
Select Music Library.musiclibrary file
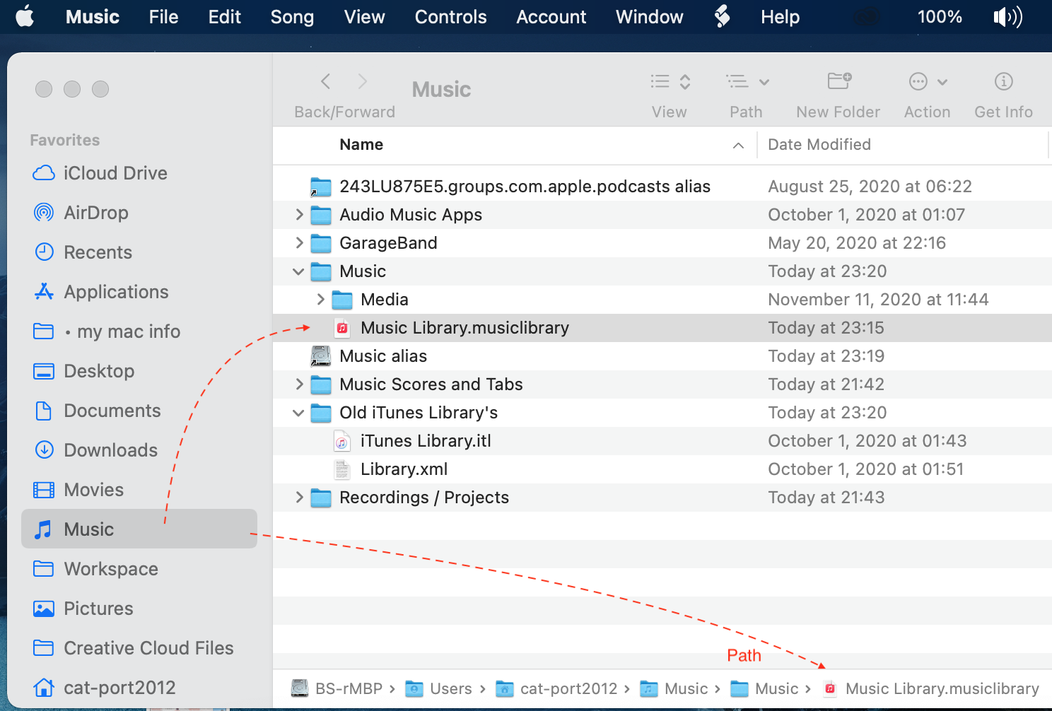point(662,328)
